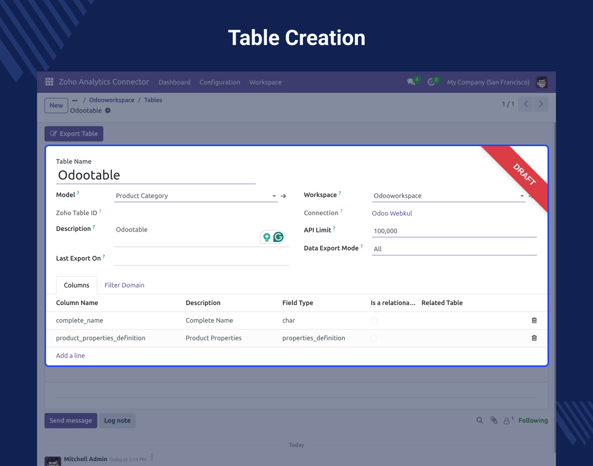Toggle relational checkbox for product_properties_definition
This screenshot has height=466, width=593.
(374, 338)
